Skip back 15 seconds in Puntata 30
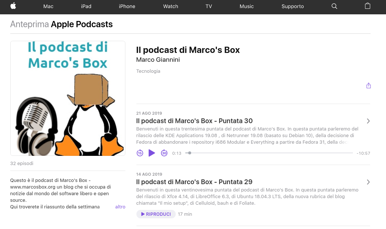 point(140,153)
